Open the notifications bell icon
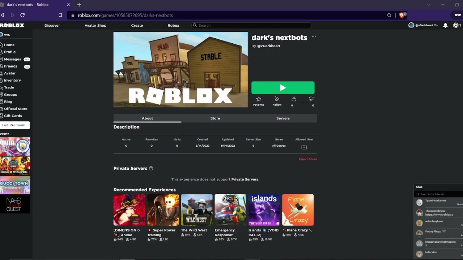Image resolution: width=463 pixels, height=260 pixels. pyautogui.click(x=445, y=25)
